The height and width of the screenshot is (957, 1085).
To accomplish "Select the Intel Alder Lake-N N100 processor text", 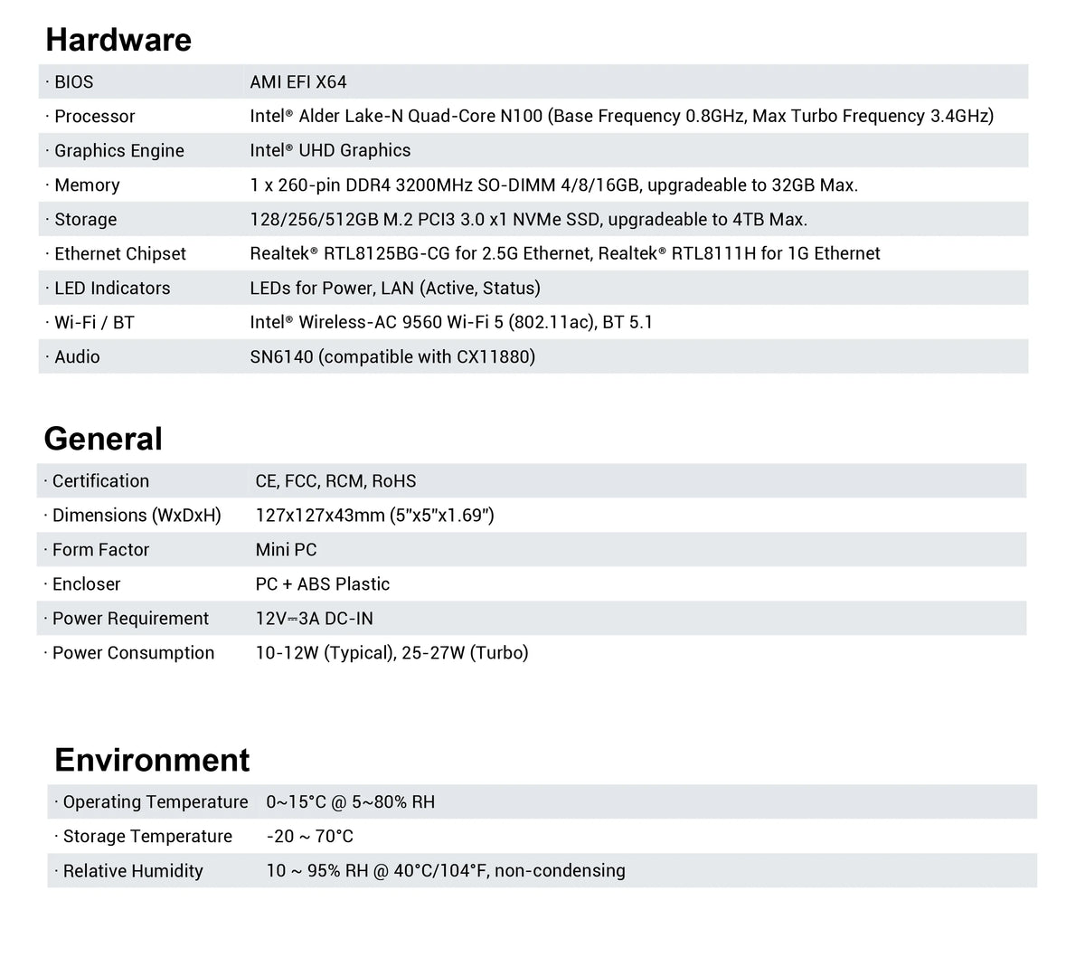I will click(x=622, y=116).
